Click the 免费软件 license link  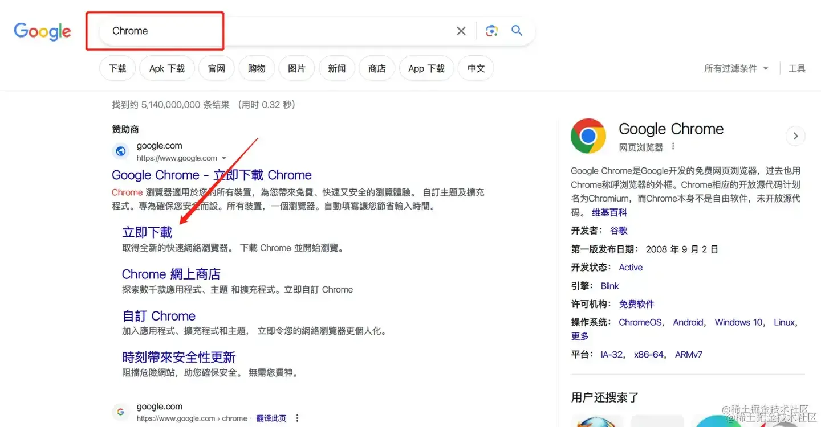point(637,304)
